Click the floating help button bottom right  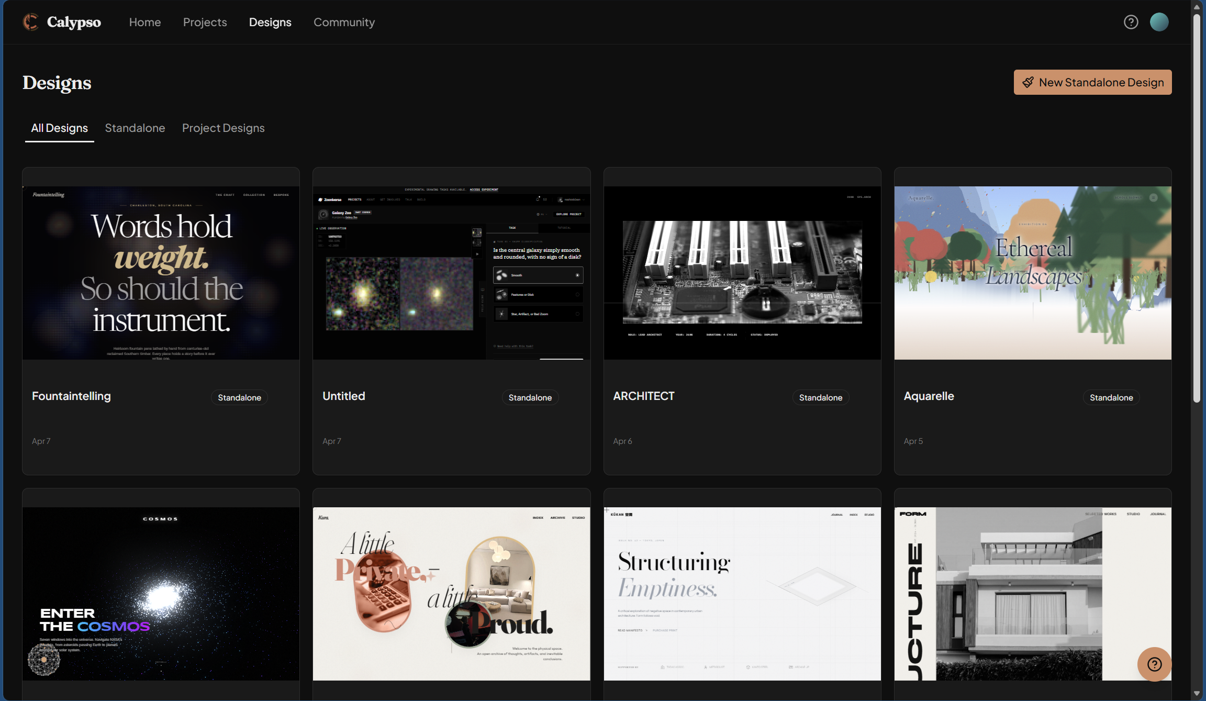click(x=1154, y=664)
